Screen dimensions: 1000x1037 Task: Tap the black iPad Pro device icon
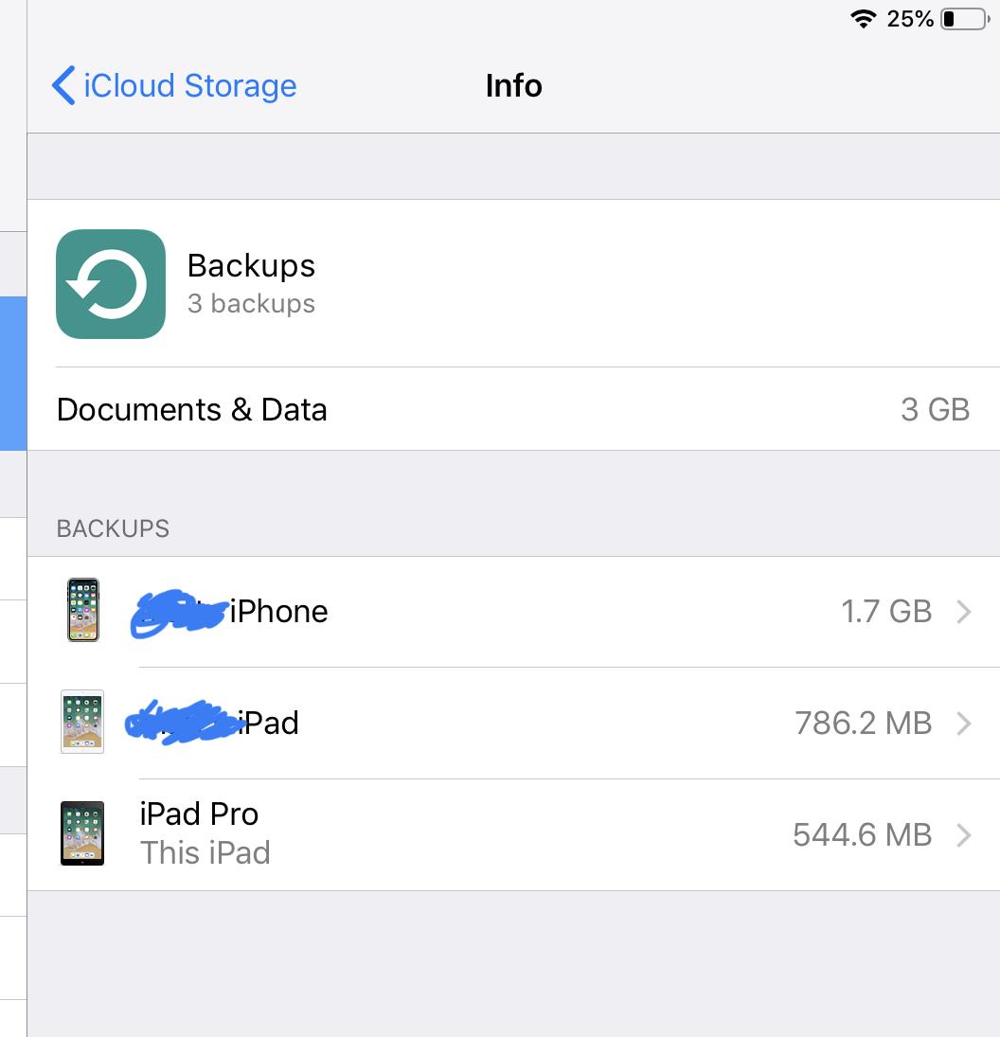82,834
